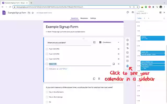Click the blue calendar sidebar icon
167x104 pixels.
[x=128, y=66]
